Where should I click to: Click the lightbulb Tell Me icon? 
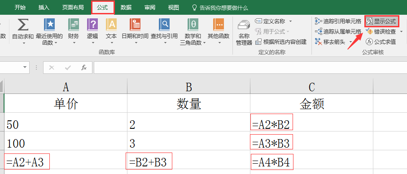(194, 8)
